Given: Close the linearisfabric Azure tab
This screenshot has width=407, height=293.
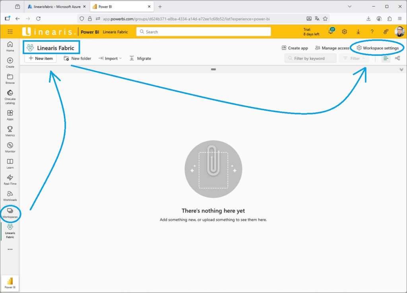Looking at the screenshot, I should pyautogui.click(x=84, y=7).
